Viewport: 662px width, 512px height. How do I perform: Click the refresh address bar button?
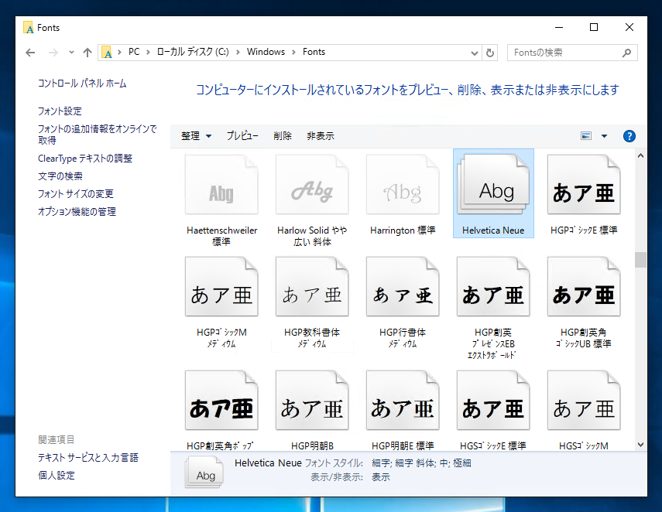tap(490, 53)
